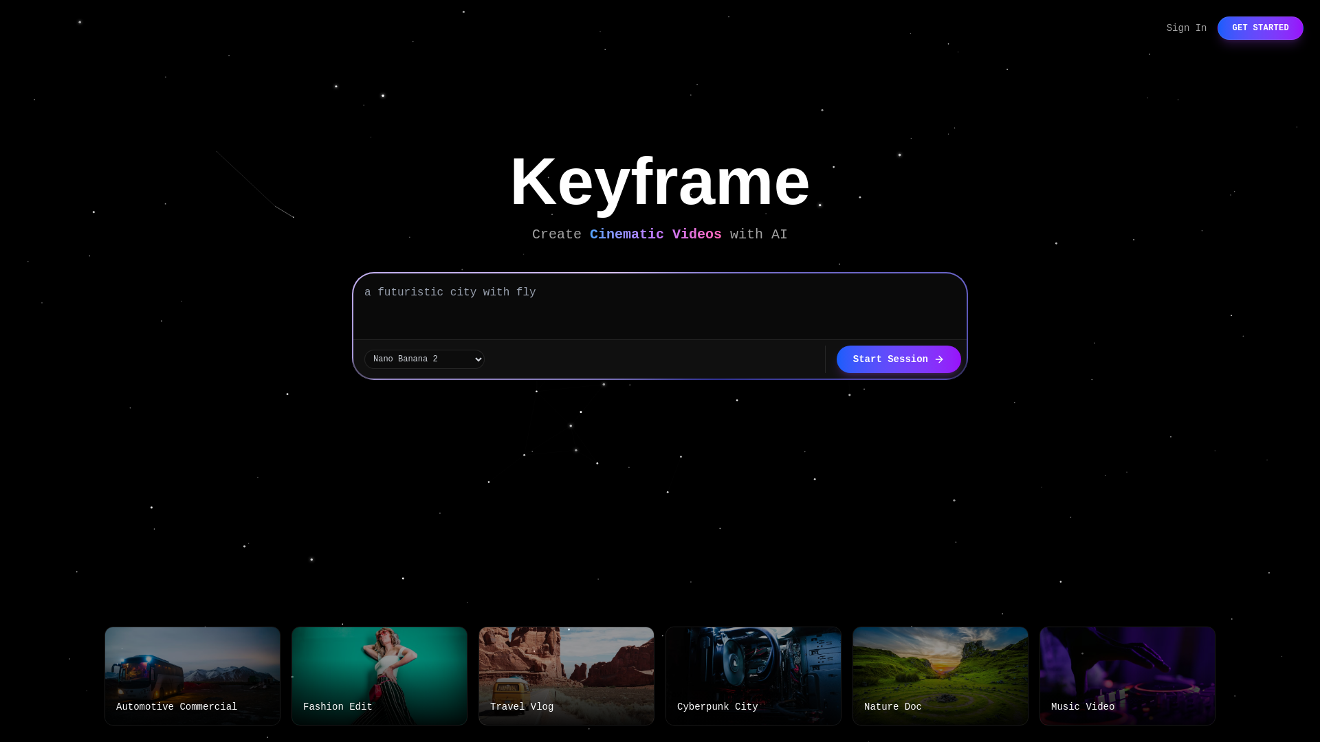Click the arrow icon in Start Session

pyautogui.click(x=939, y=359)
